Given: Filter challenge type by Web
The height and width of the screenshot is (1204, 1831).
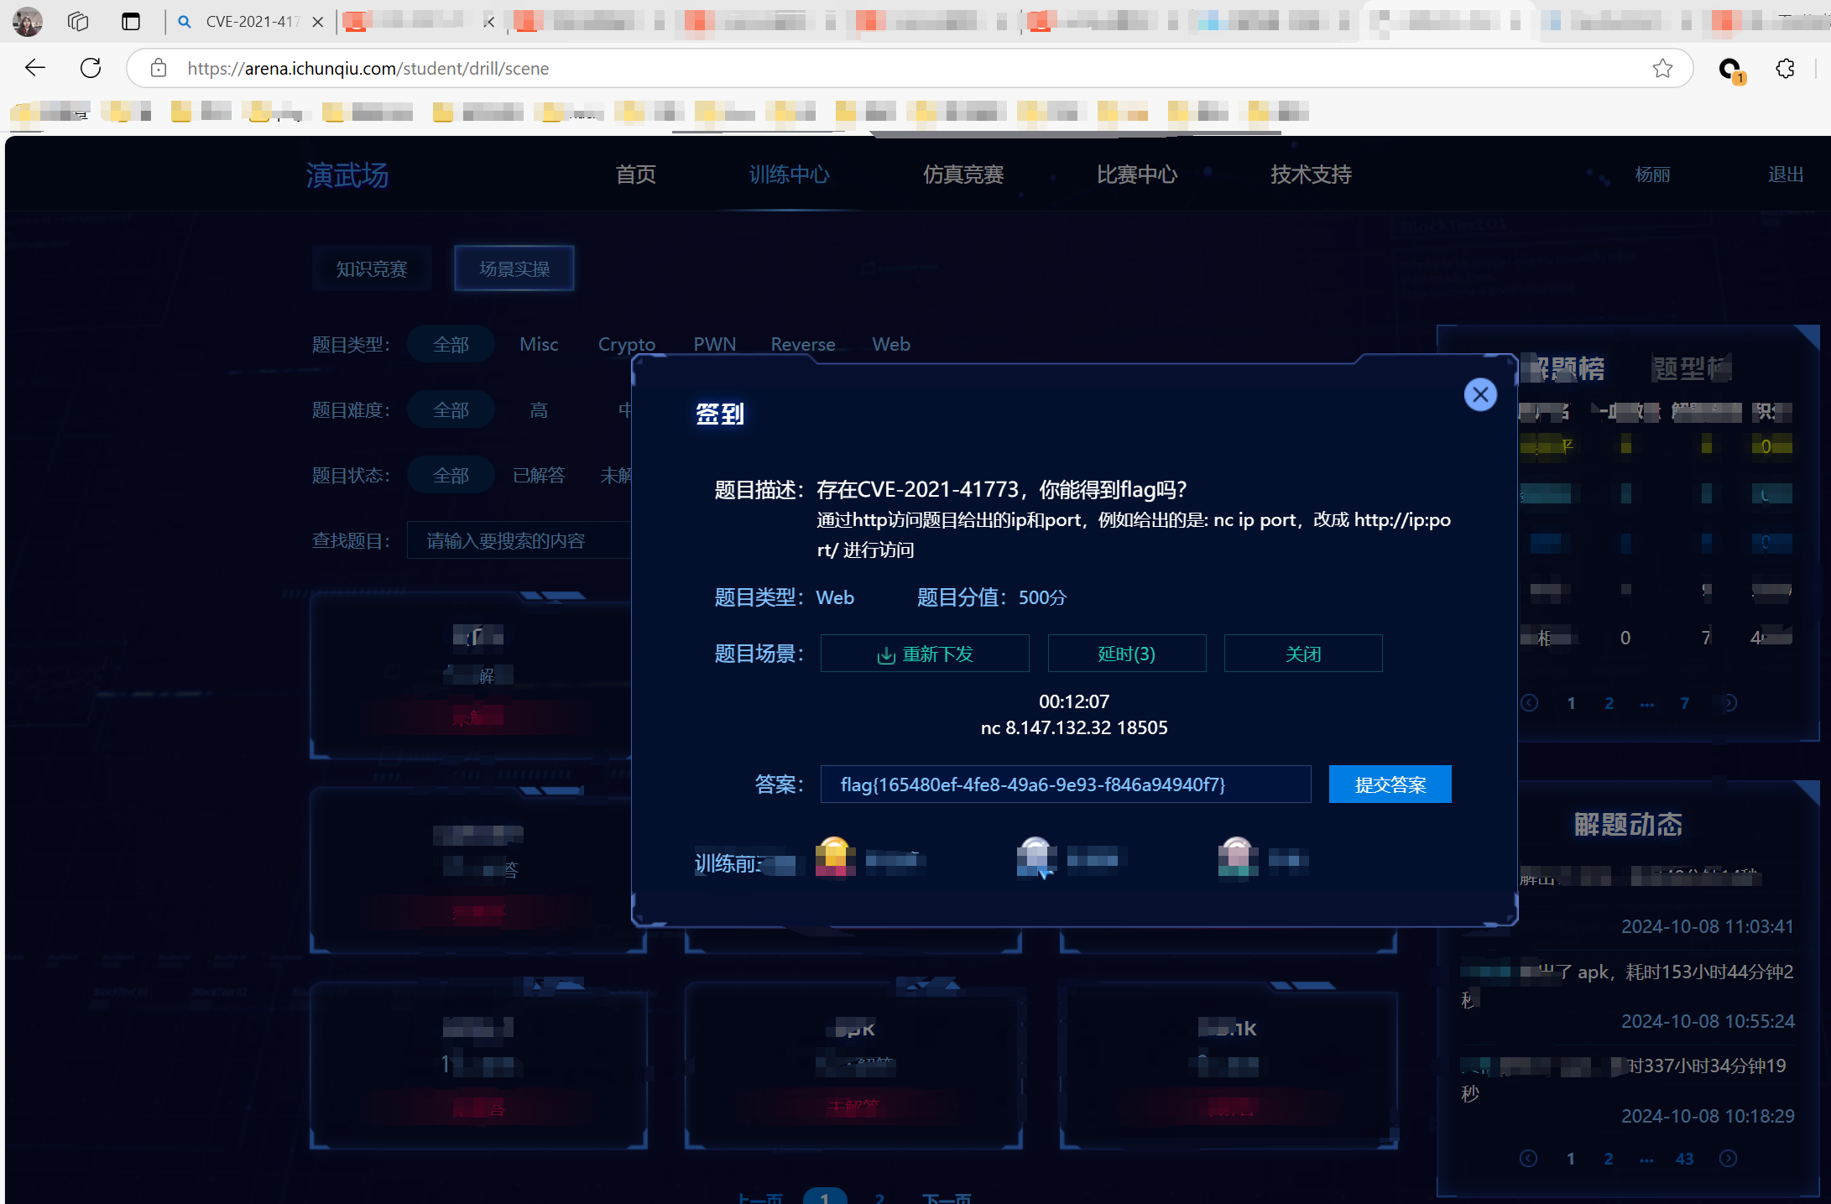Looking at the screenshot, I should (x=891, y=344).
